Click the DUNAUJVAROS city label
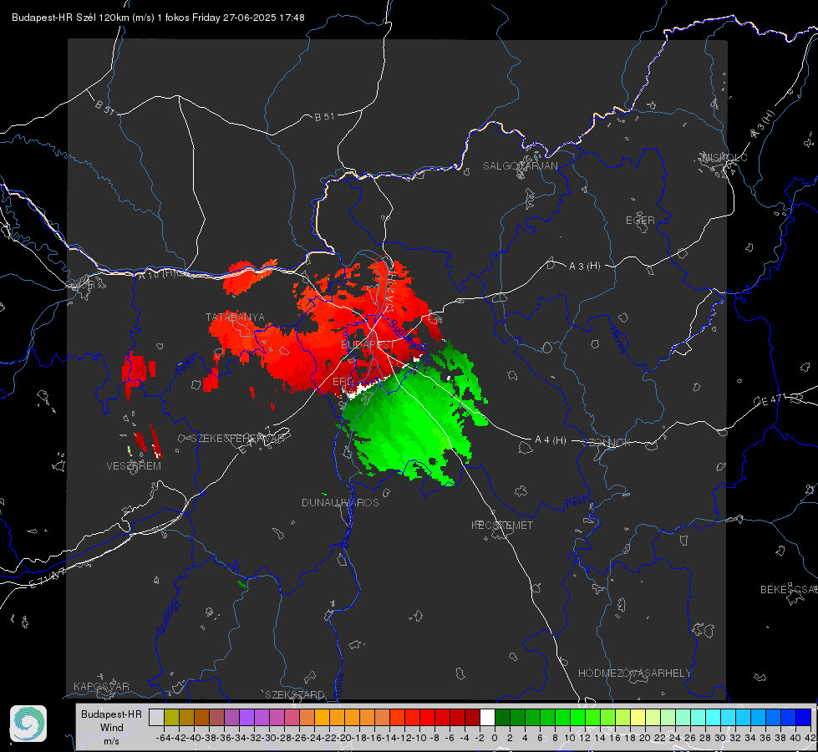The width and height of the screenshot is (818, 752). [340, 502]
